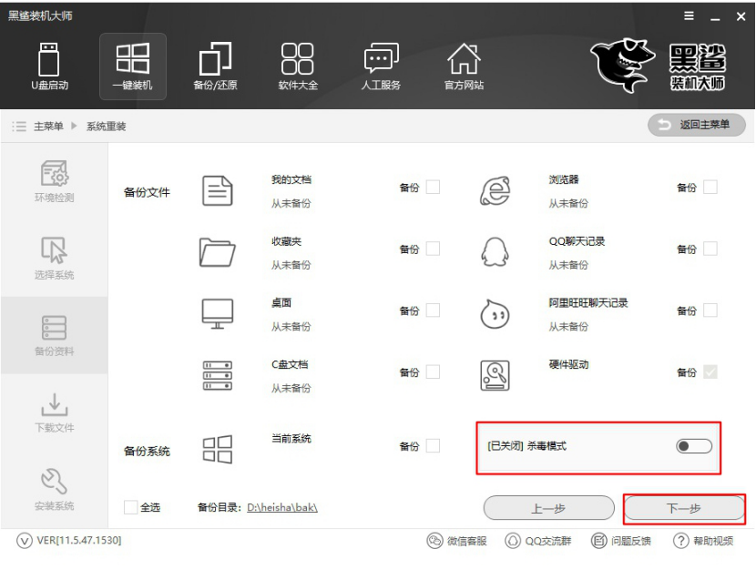Open the U盘启动 tool

[x=50, y=66]
